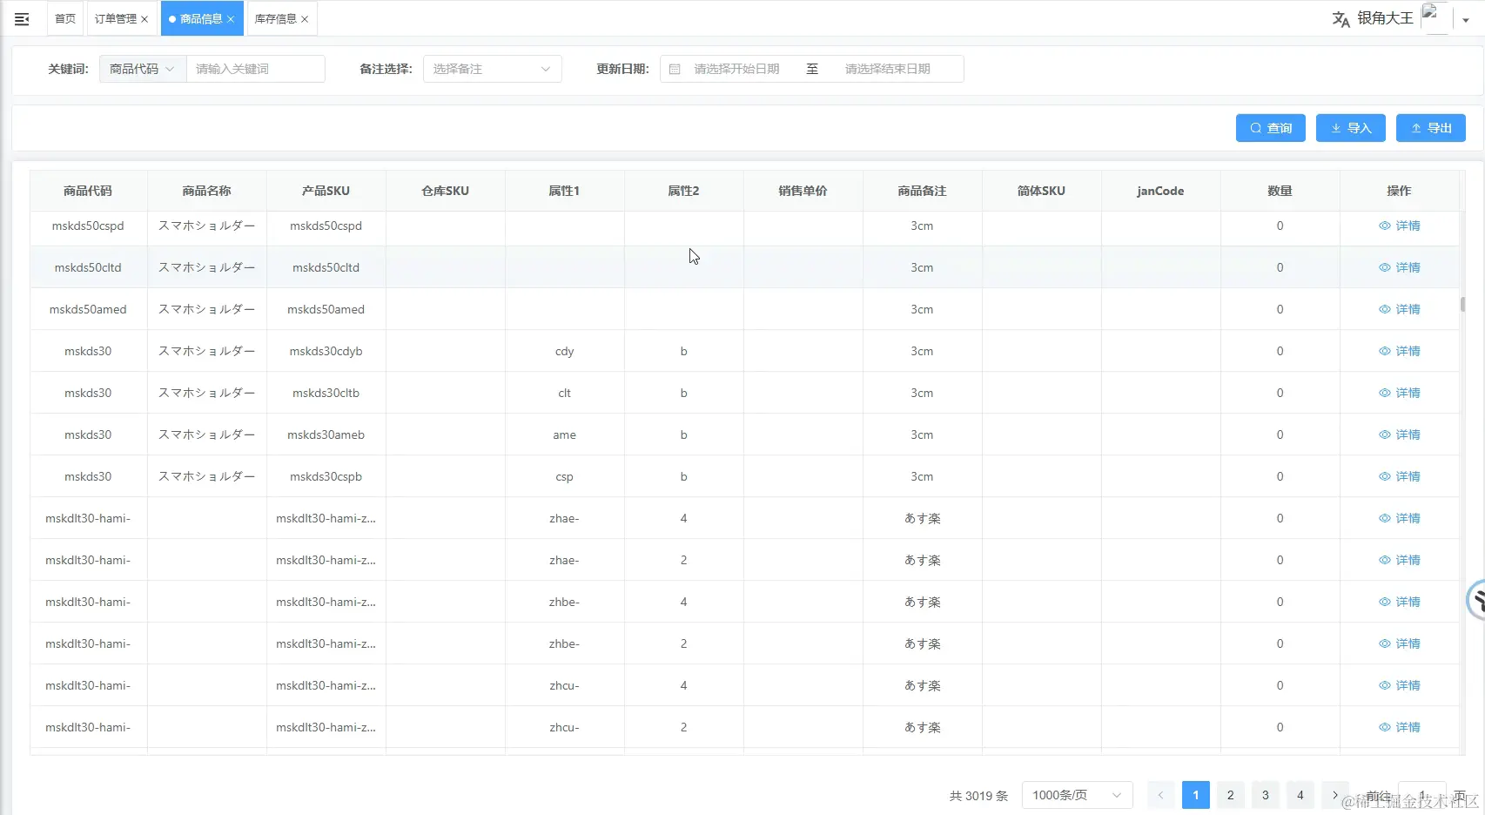The width and height of the screenshot is (1485, 815).
Task: View 详情 for mskds50cspd row
Action: (x=1400, y=226)
